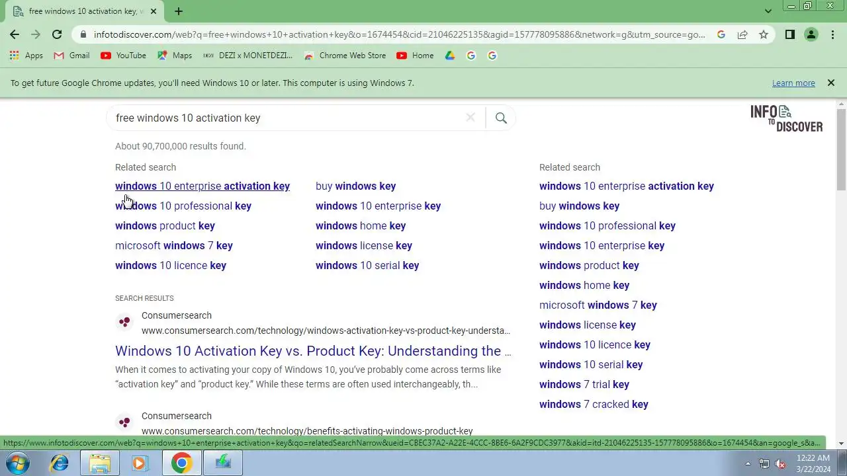Image resolution: width=847 pixels, height=476 pixels.
Task: Clear search box with X icon
Action: 470,118
